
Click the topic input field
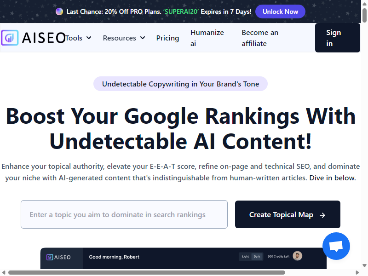click(124, 214)
